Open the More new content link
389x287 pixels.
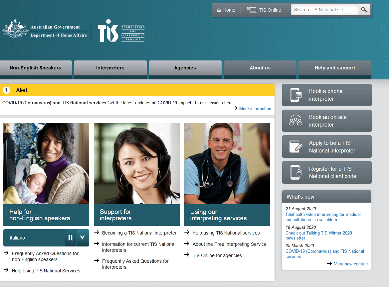(350, 264)
